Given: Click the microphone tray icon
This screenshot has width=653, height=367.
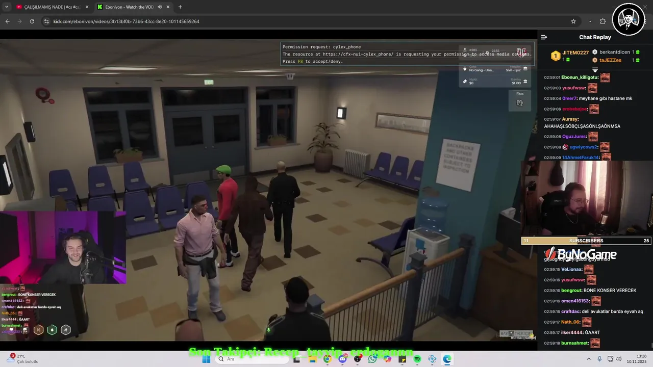Looking at the screenshot, I should pyautogui.click(x=599, y=359).
